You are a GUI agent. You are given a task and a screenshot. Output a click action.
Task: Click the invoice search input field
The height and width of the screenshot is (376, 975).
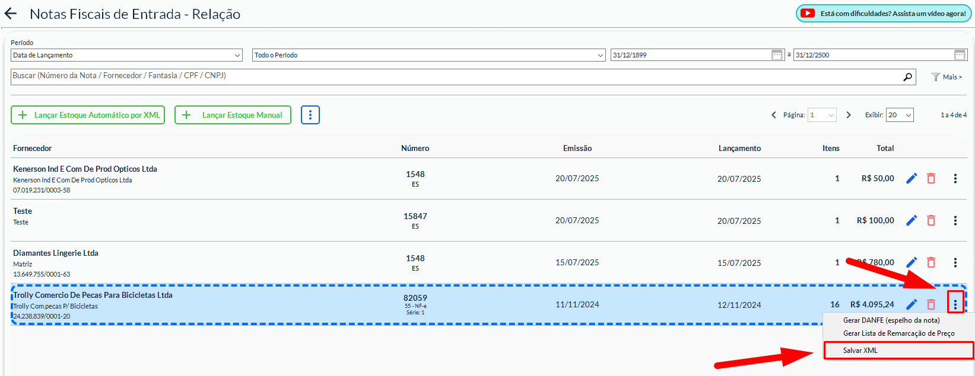(x=451, y=76)
